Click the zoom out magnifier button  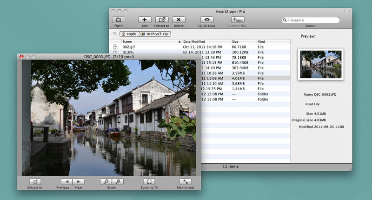coord(106,181)
